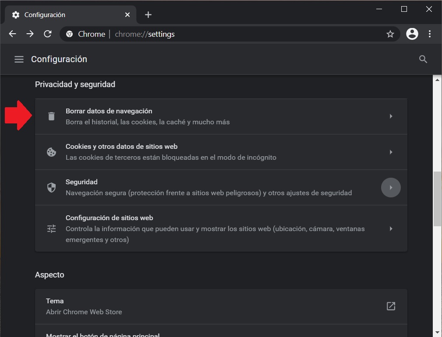The width and height of the screenshot is (442, 337).
Task: Open the user profile avatar icon
Action: pyautogui.click(x=412, y=34)
